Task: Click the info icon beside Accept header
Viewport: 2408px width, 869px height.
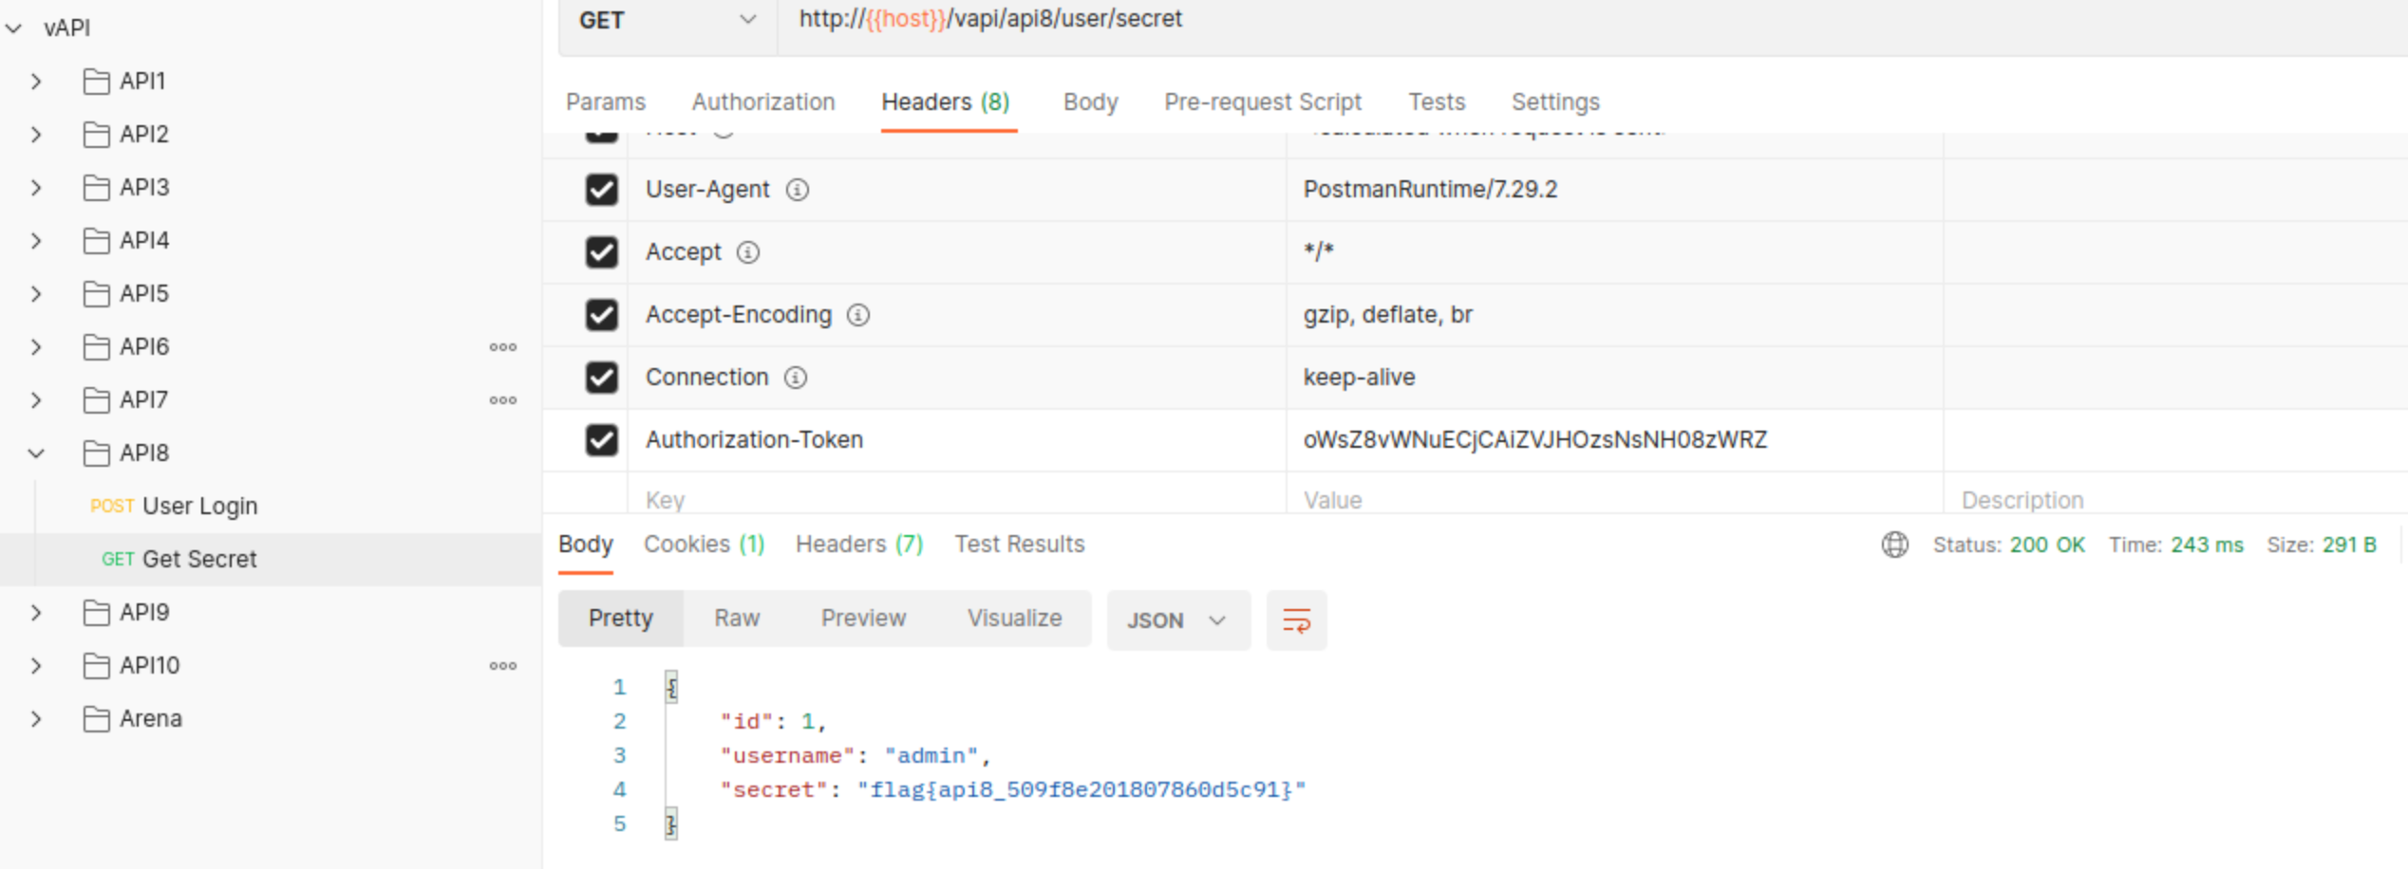Action: click(x=748, y=252)
